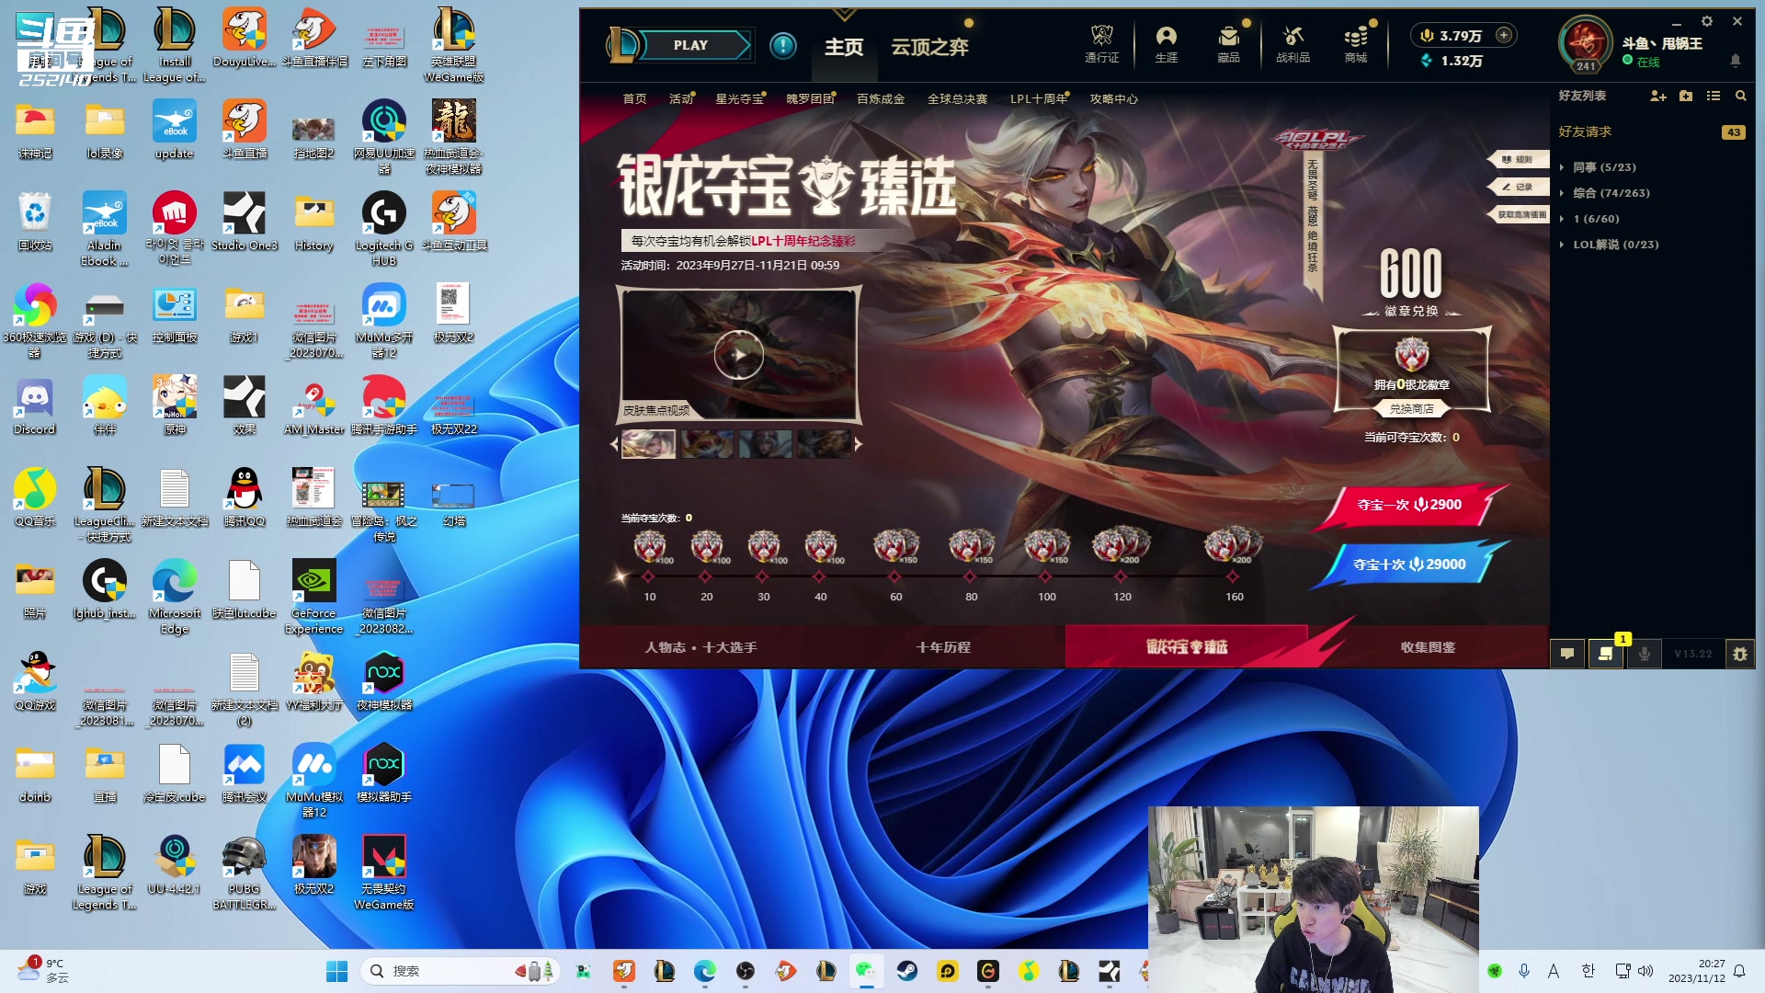This screenshot has height=993, width=1765.
Task: Search the friends list
Action: pos(1740,96)
